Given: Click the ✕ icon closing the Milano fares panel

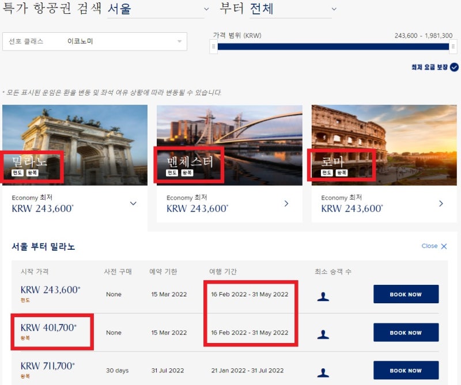Looking at the screenshot, I should point(443,246).
